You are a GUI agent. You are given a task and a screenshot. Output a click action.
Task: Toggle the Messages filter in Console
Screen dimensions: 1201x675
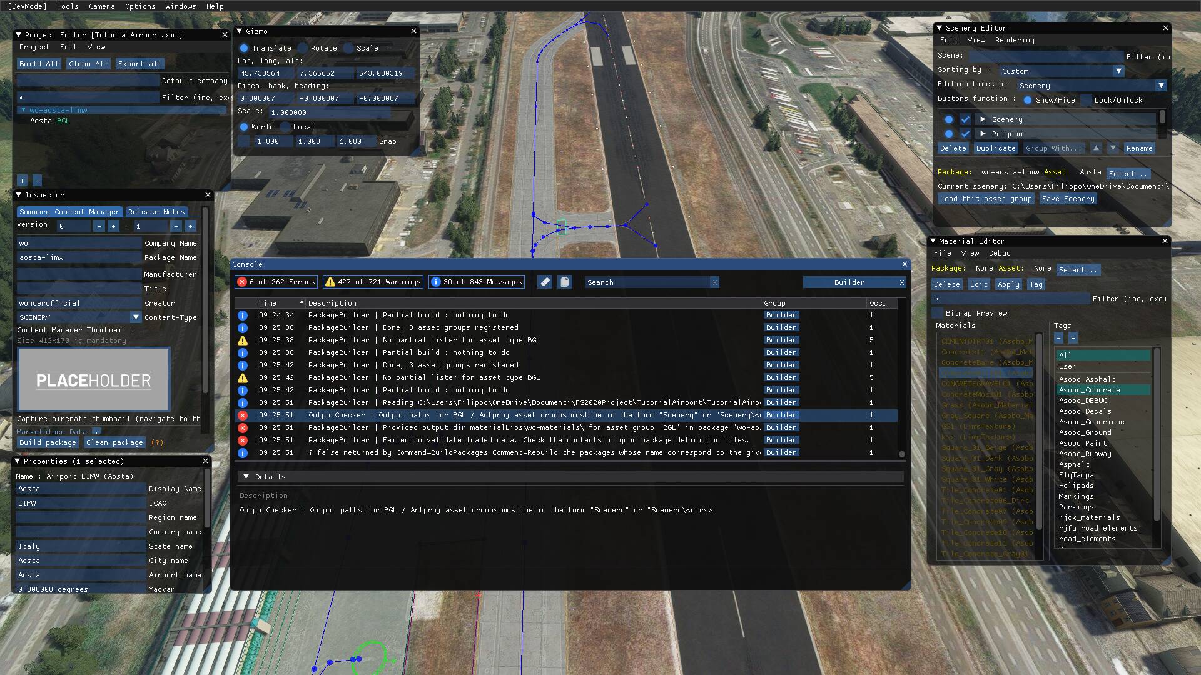click(x=477, y=282)
